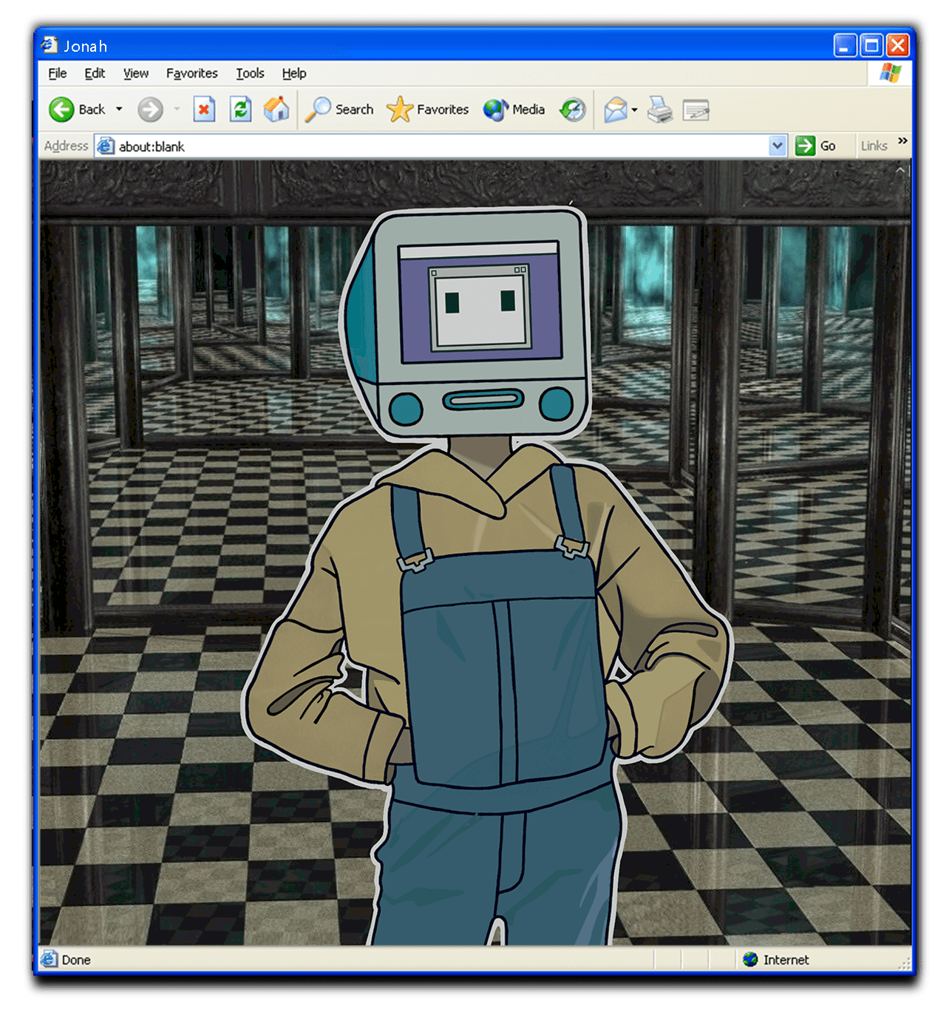Click the IE page icon in status bar
This screenshot has height=1023, width=952.
[x=50, y=959]
